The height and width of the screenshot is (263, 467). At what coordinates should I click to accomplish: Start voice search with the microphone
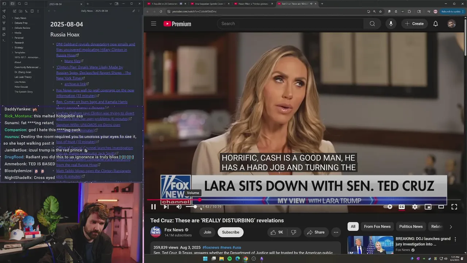[x=391, y=24]
